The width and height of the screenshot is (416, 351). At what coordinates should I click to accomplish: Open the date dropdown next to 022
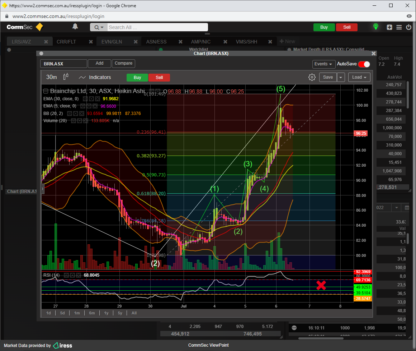tap(396, 208)
